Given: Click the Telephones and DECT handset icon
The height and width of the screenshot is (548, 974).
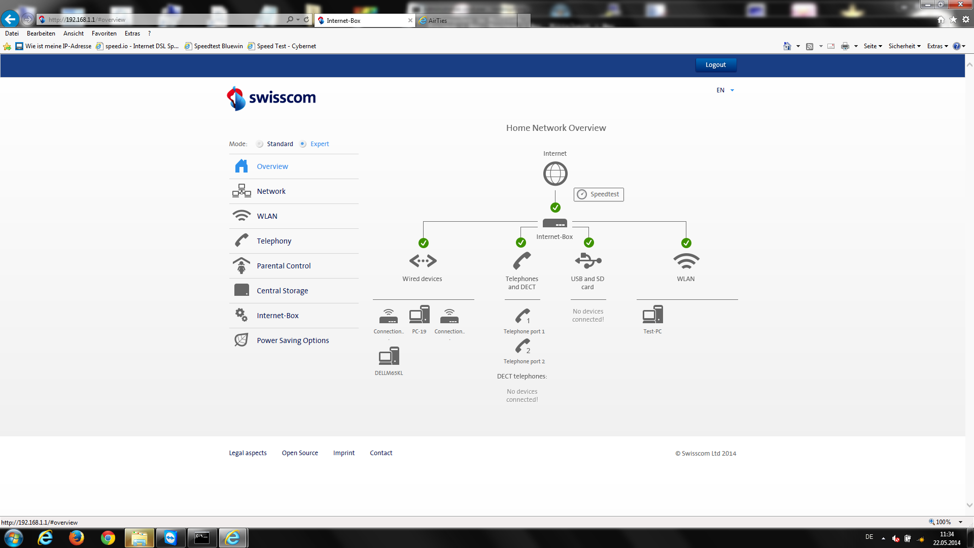Looking at the screenshot, I should (521, 261).
